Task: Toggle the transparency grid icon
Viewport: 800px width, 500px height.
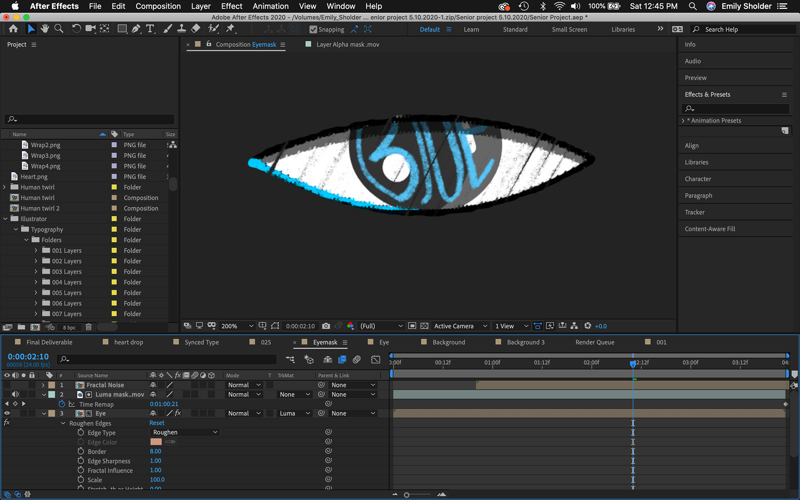Action: 424,326
